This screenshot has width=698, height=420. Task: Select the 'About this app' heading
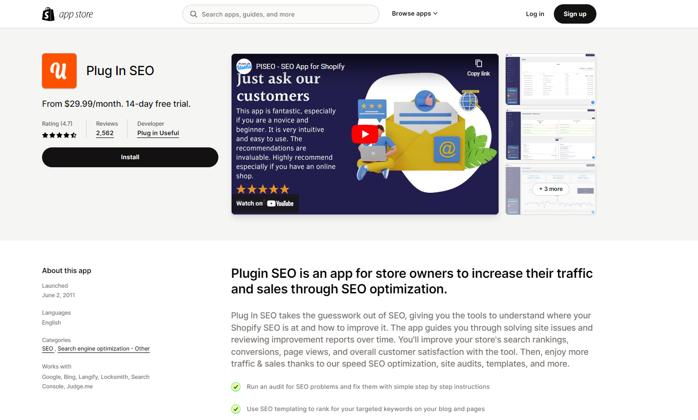click(x=67, y=271)
